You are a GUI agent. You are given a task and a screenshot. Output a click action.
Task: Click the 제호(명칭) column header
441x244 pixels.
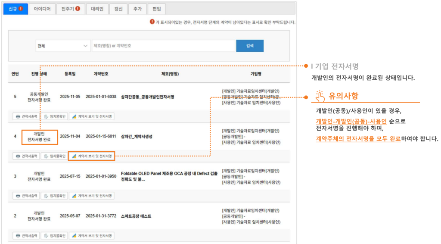click(x=170, y=74)
